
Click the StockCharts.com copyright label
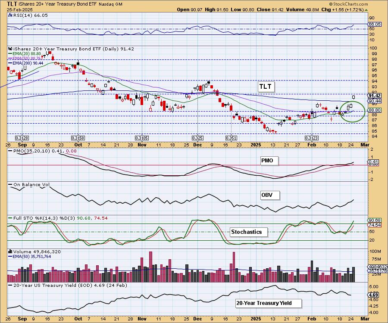tap(348, 4)
